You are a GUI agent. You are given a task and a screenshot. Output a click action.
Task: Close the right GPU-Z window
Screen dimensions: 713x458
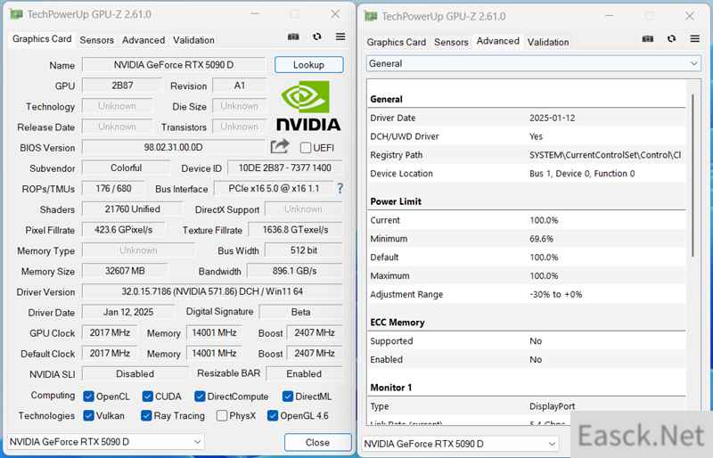click(x=690, y=16)
